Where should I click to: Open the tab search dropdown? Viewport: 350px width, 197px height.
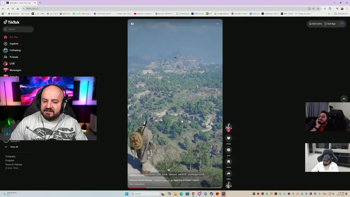pyautogui.click(x=2, y=3)
